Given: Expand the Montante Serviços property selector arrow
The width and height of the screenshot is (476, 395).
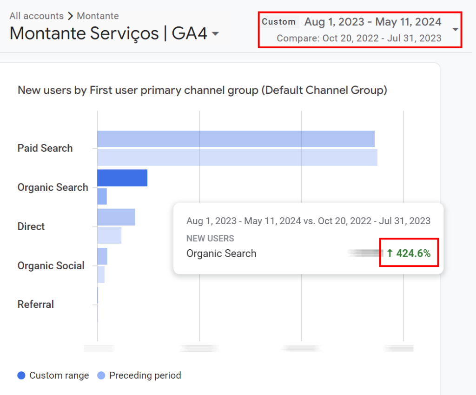Looking at the screenshot, I should [x=215, y=34].
